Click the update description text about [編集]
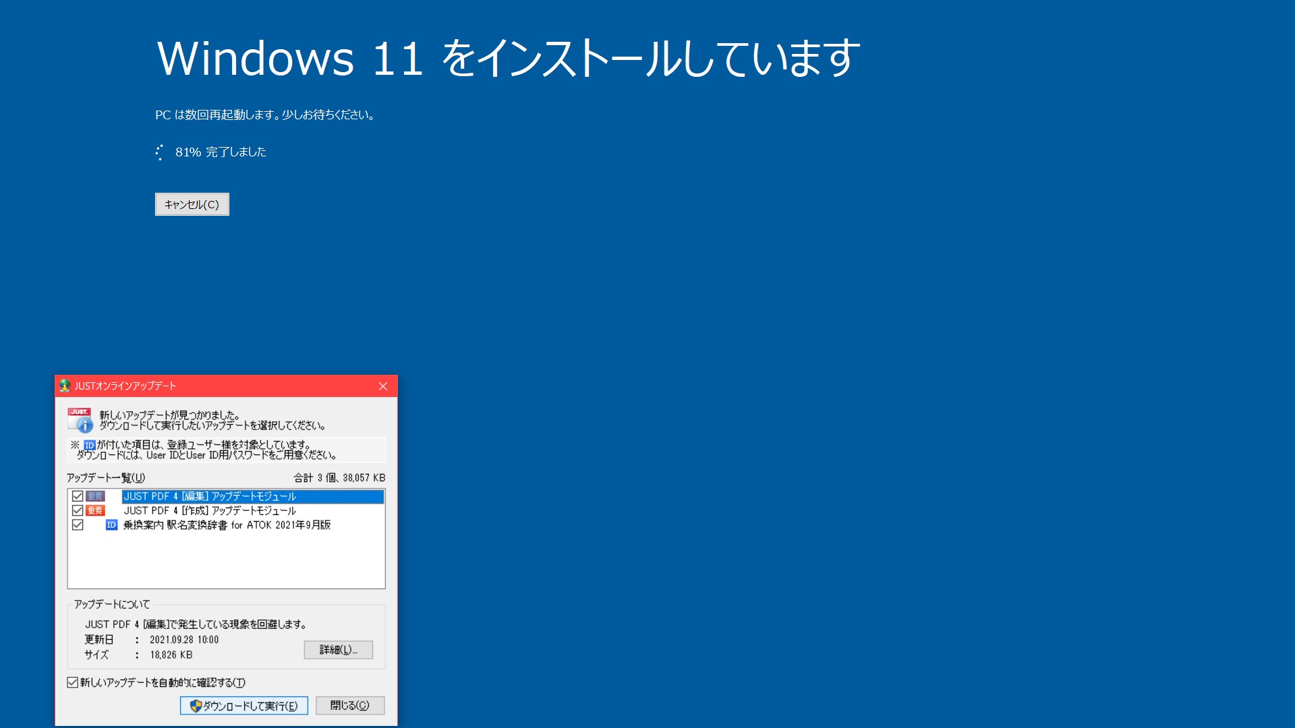The image size is (1295, 728). pyautogui.click(x=196, y=624)
